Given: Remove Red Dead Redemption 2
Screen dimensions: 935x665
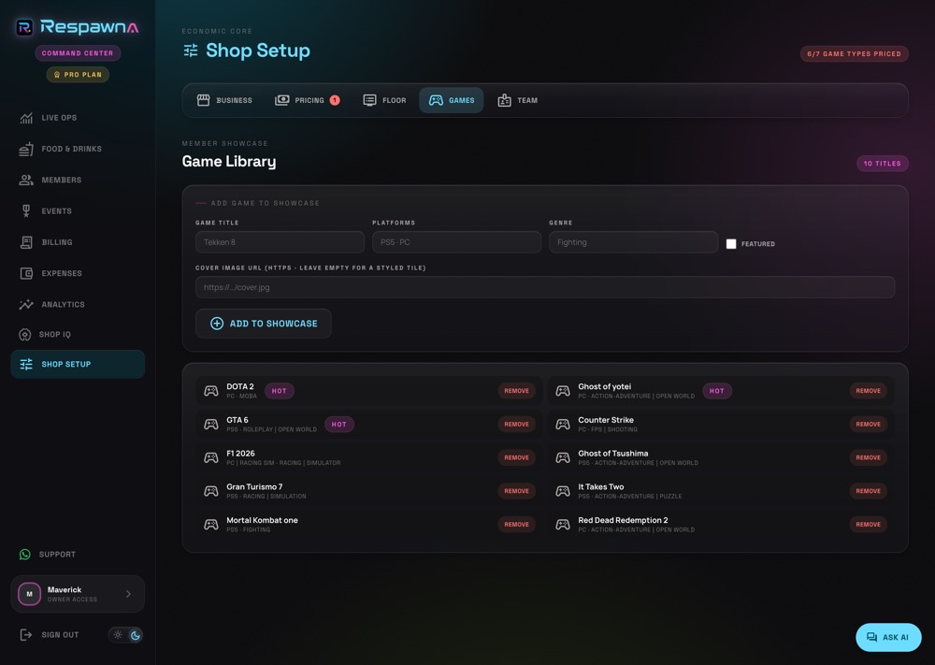Looking at the screenshot, I should pos(869,525).
